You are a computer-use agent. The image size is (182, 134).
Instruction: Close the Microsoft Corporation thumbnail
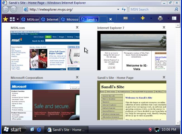point(77,77)
